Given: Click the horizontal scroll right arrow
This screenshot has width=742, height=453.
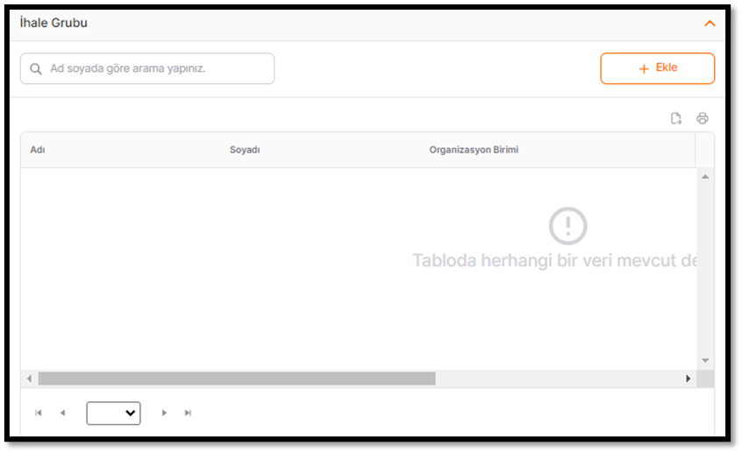Looking at the screenshot, I should tap(688, 379).
